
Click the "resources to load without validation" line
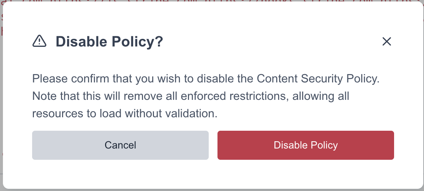pyautogui.click(x=125, y=114)
